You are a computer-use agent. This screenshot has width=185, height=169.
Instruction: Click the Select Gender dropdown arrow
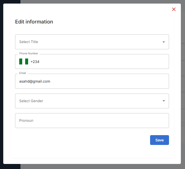click(164, 101)
